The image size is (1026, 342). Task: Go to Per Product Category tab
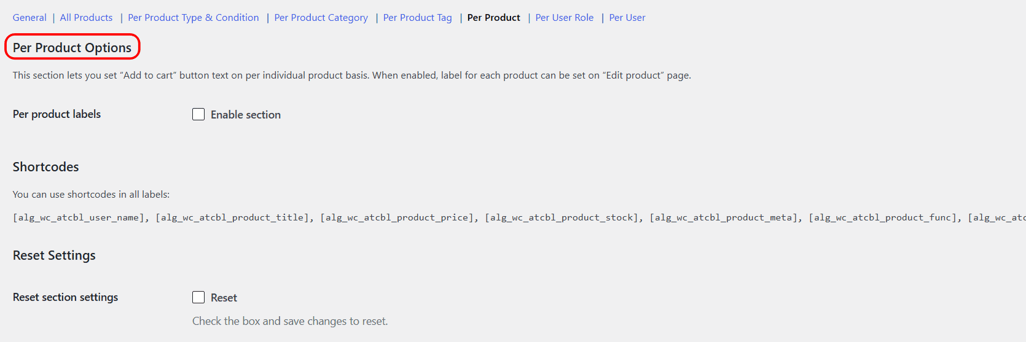[321, 18]
